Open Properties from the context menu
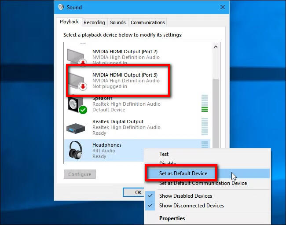The height and width of the screenshot is (225, 286). tap(172, 218)
